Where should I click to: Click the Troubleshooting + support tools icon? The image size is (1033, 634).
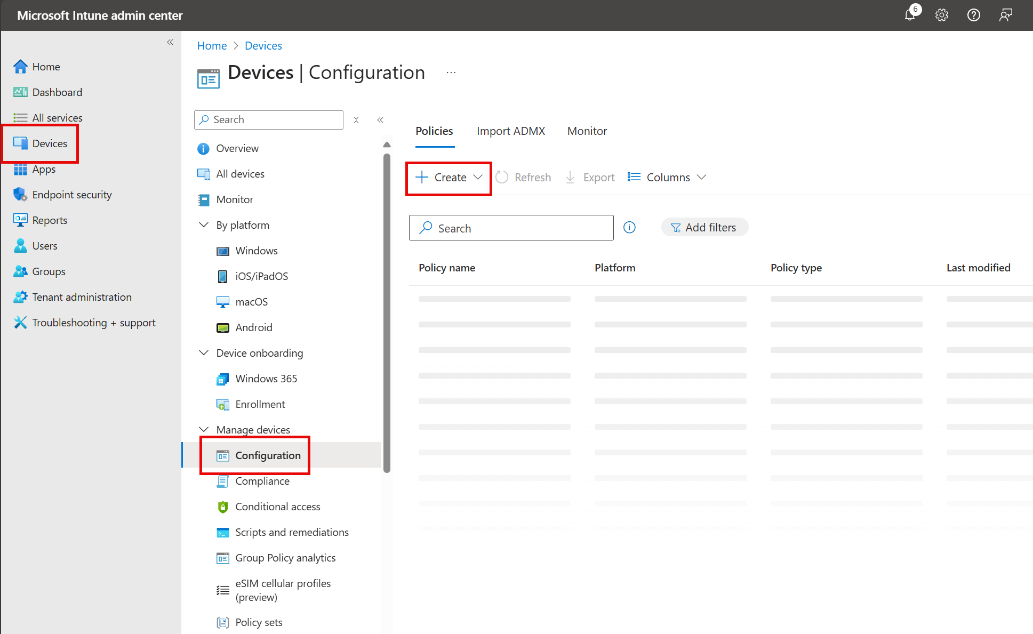(20, 323)
